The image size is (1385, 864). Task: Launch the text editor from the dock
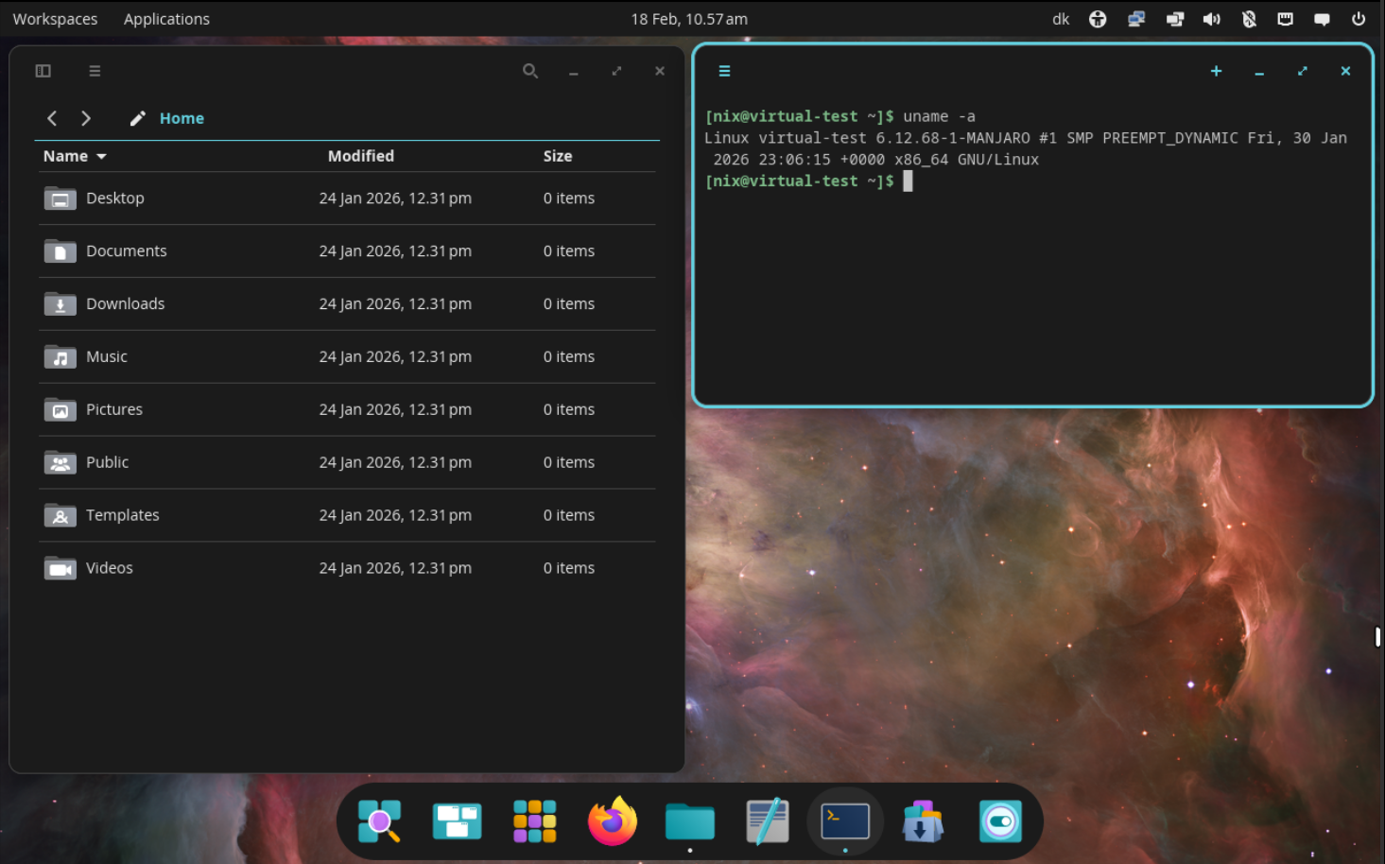coord(768,821)
